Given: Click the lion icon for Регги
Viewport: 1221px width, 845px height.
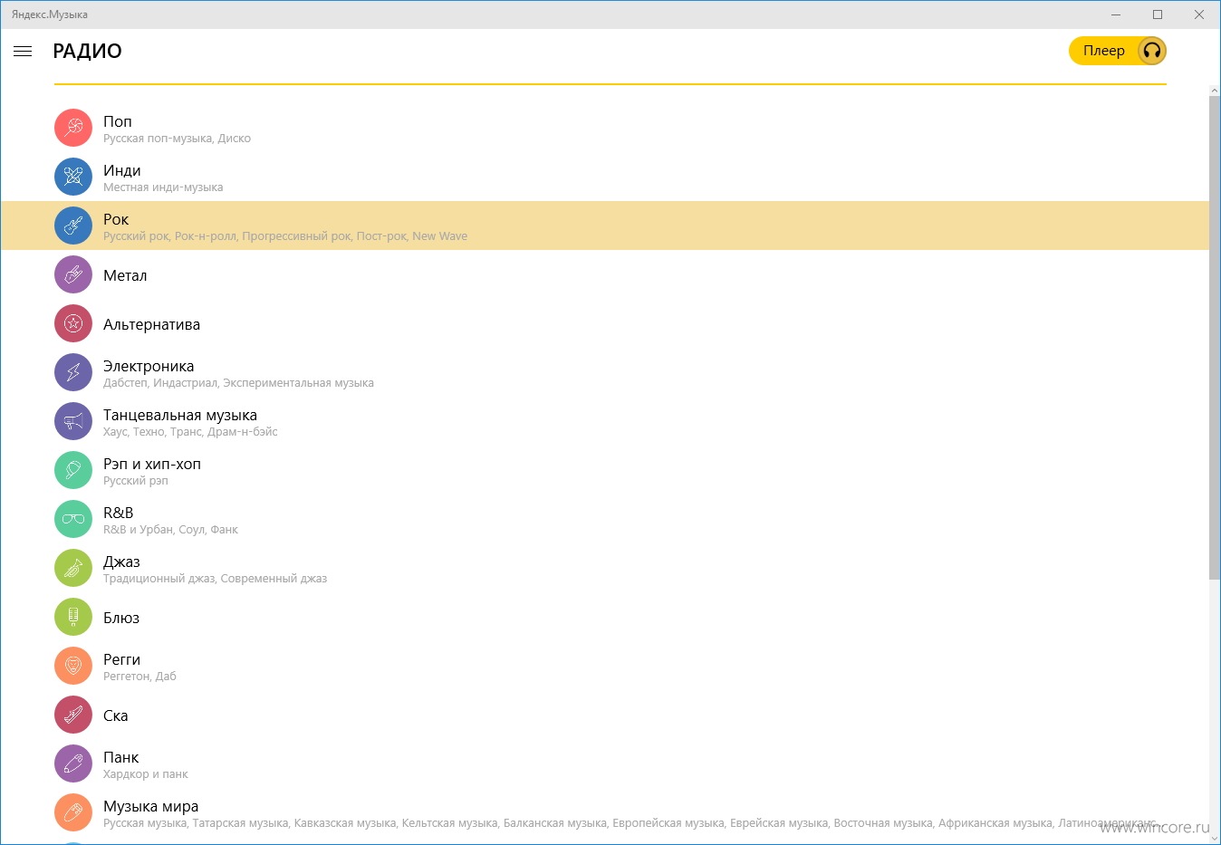Looking at the screenshot, I should point(73,666).
